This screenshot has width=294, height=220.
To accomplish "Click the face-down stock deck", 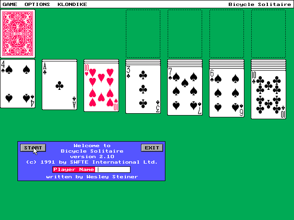I will pyautogui.click(x=18, y=33).
